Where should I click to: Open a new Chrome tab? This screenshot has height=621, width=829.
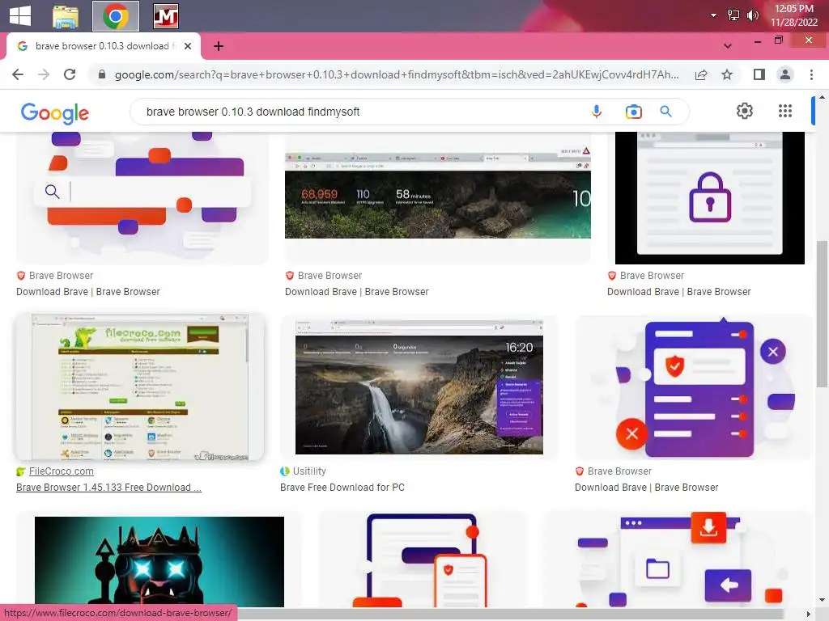[x=219, y=46]
